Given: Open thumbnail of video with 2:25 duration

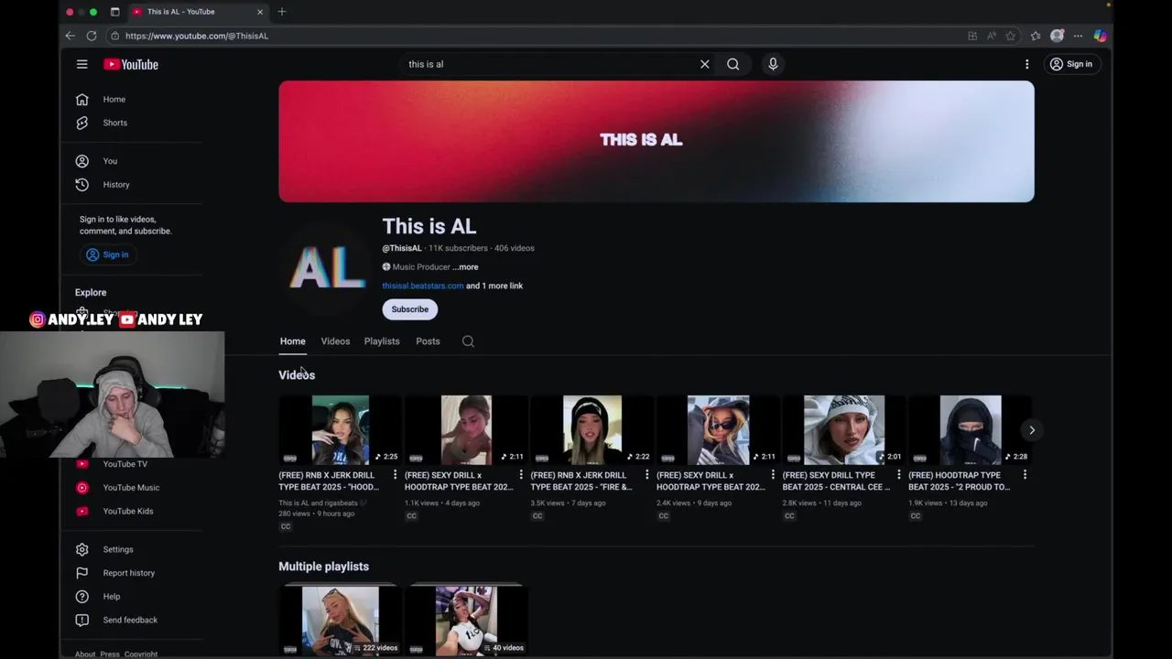Looking at the screenshot, I should (x=341, y=430).
